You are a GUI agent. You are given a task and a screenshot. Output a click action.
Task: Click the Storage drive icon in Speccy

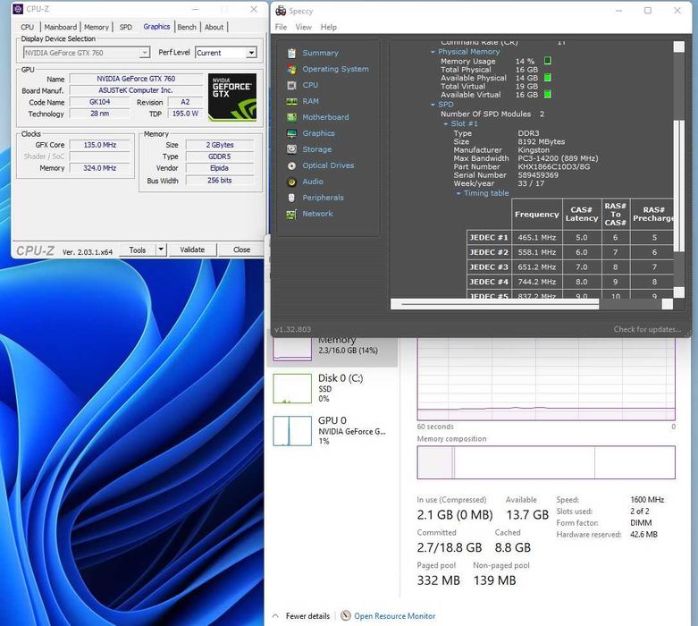point(291,149)
